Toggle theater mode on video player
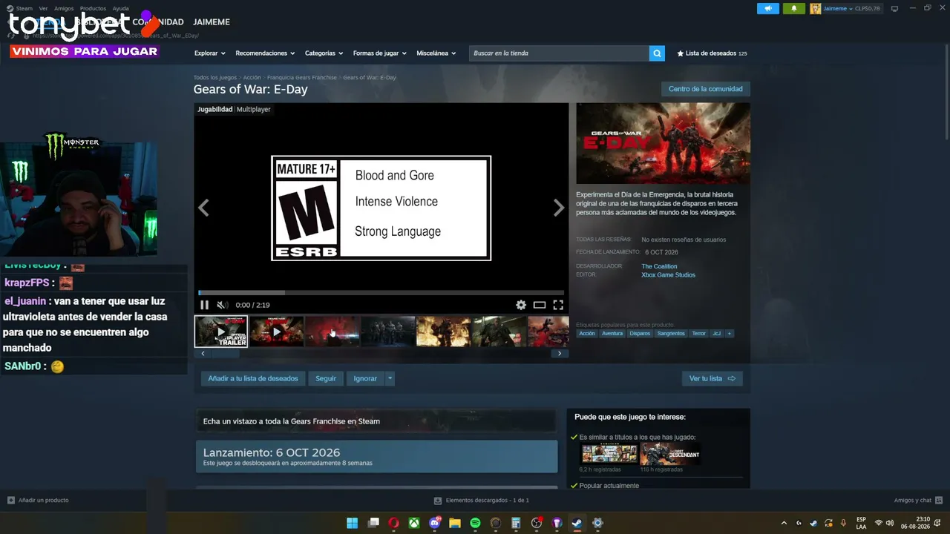Viewport: 950px width, 534px height. coord(540,305)
